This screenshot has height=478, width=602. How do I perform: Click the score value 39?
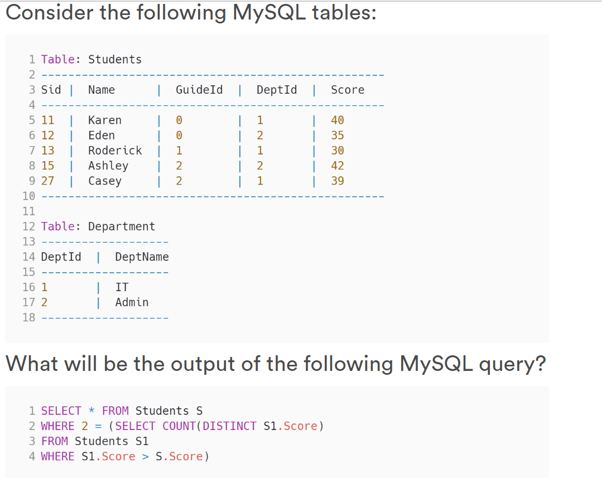[337, 181]
